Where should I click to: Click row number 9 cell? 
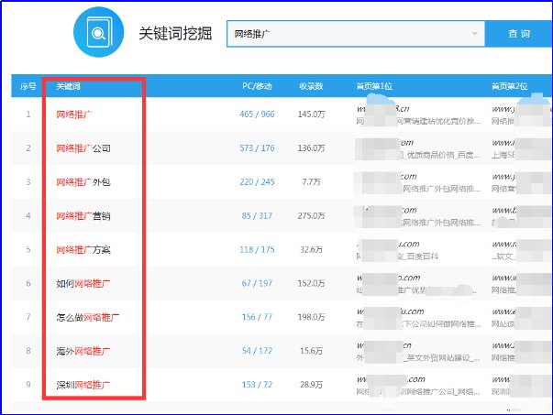point(28,385)
